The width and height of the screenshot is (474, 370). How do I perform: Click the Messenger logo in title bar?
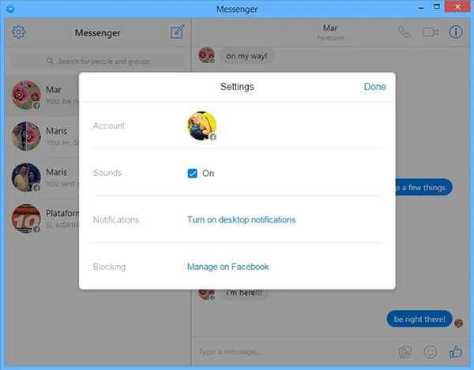click(x=10, y=9)
